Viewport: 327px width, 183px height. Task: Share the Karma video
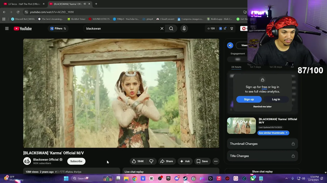(x=167, y=161)
